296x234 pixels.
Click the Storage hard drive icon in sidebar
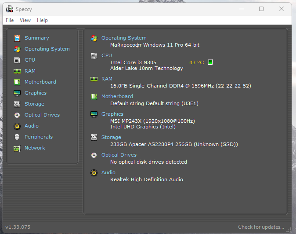point(17,104)
